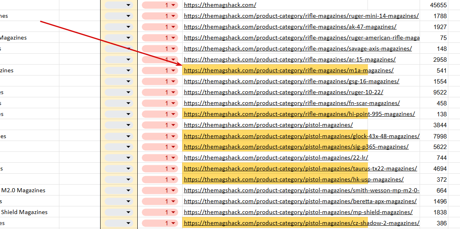460x229 pixels.
Task: Open grey dropdown in pistol-magazines category row
Action: coord(119,125)
